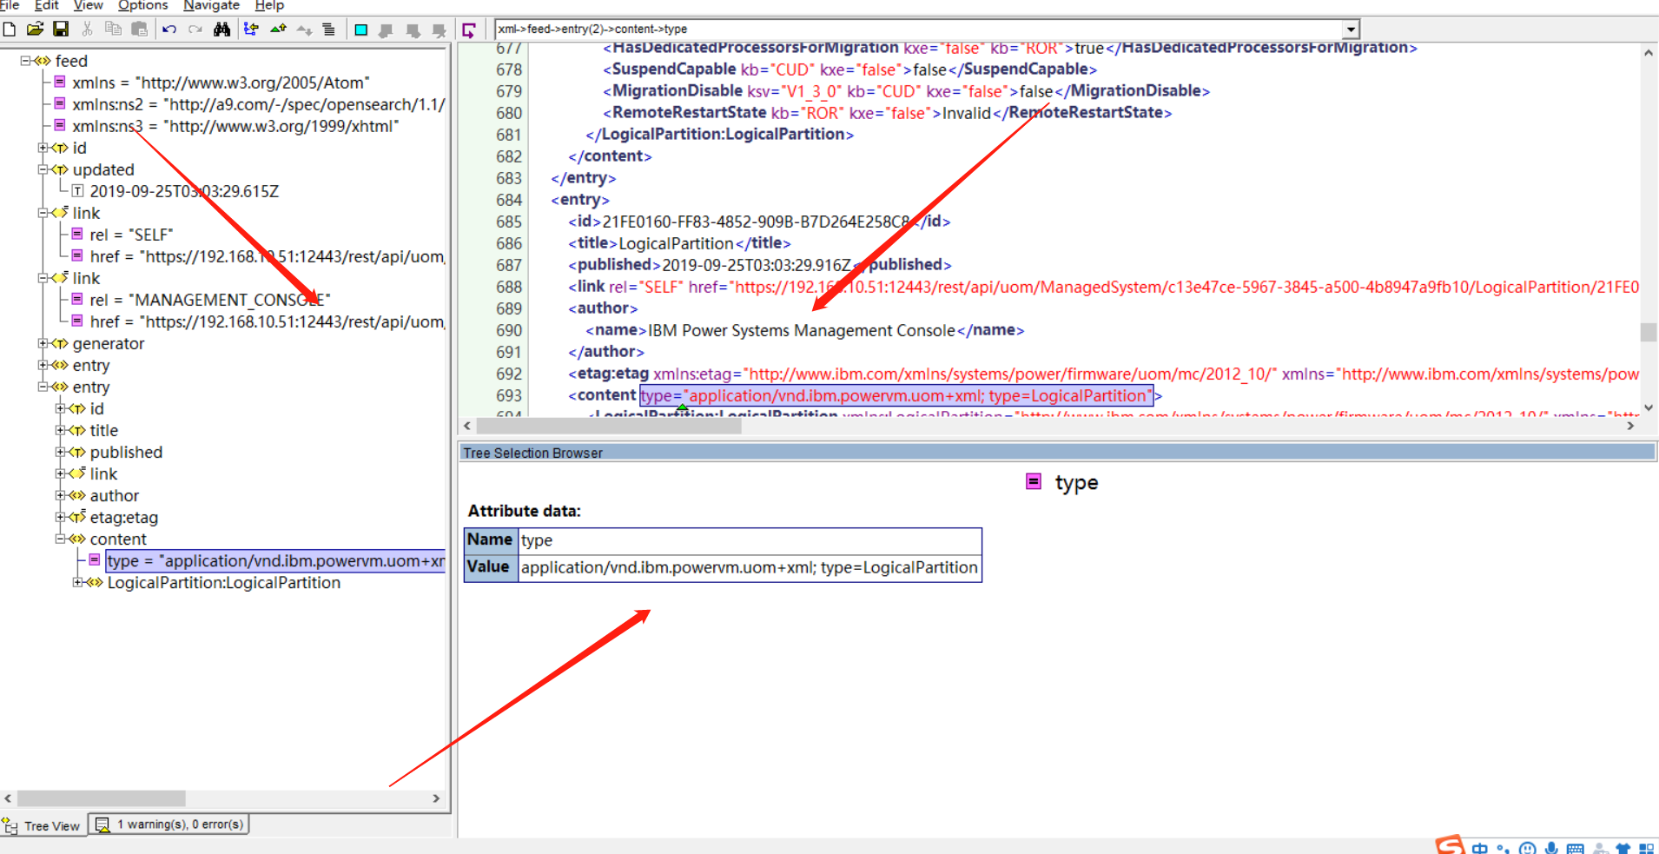Expand the author node
The height and width of the screenshot is (854, 1659).
click(60, 495)
